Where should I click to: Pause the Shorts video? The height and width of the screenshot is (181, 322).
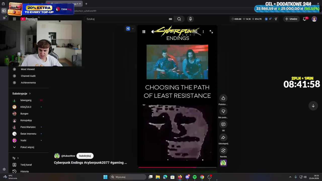coord(144,32)
